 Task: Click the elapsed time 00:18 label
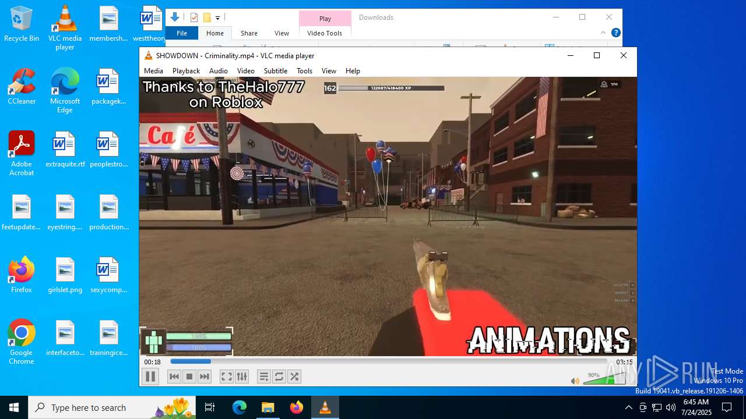(x=153, y=362)
